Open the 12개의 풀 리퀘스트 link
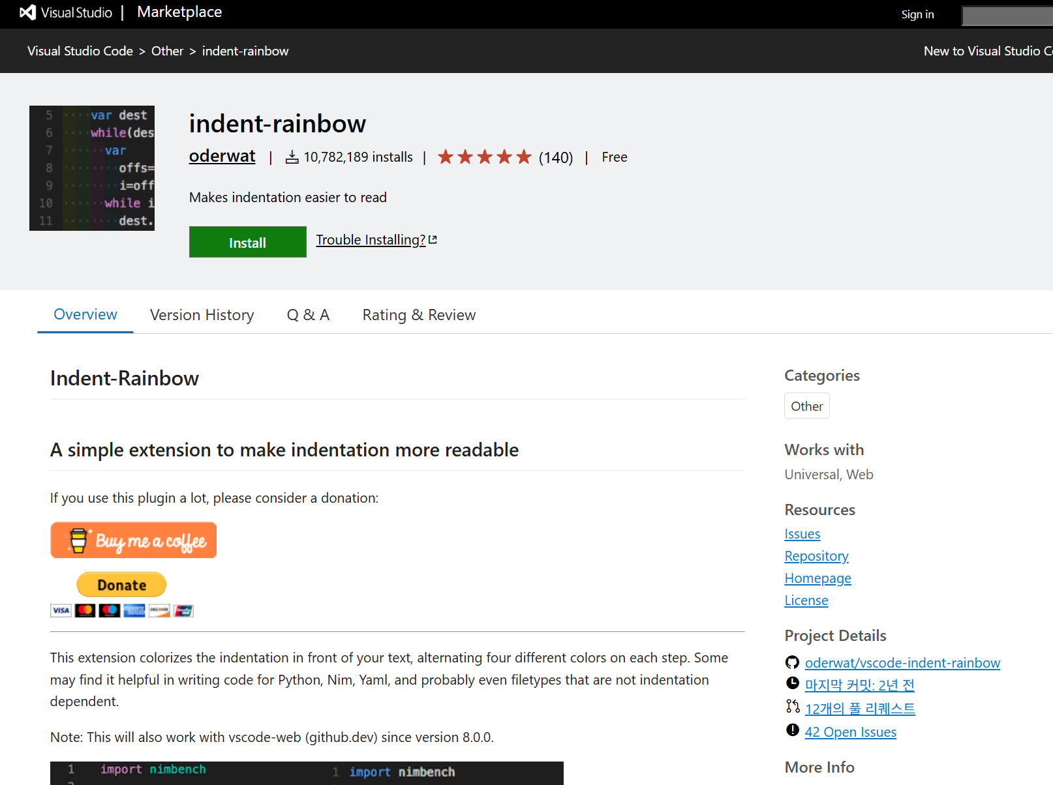The height and width of the screenshot is (785, 1053). pyautogui.click(x=860, y=709)
